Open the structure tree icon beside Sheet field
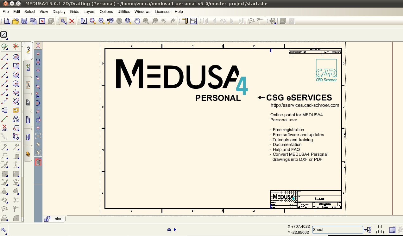403x236 pixels. (368, 230)
